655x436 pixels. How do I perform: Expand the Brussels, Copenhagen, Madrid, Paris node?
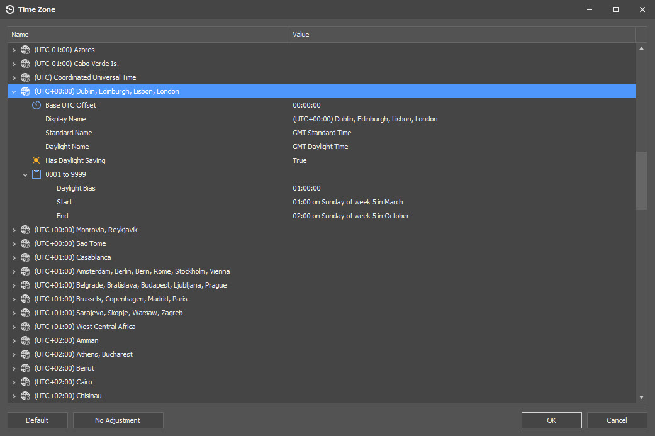click(x=14, y=299)
